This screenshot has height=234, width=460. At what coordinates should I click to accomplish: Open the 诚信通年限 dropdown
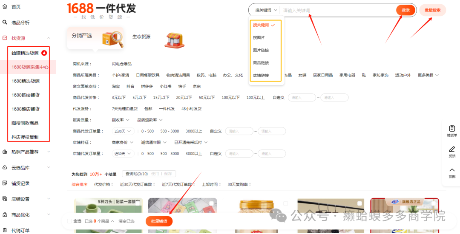click(154, 142)
